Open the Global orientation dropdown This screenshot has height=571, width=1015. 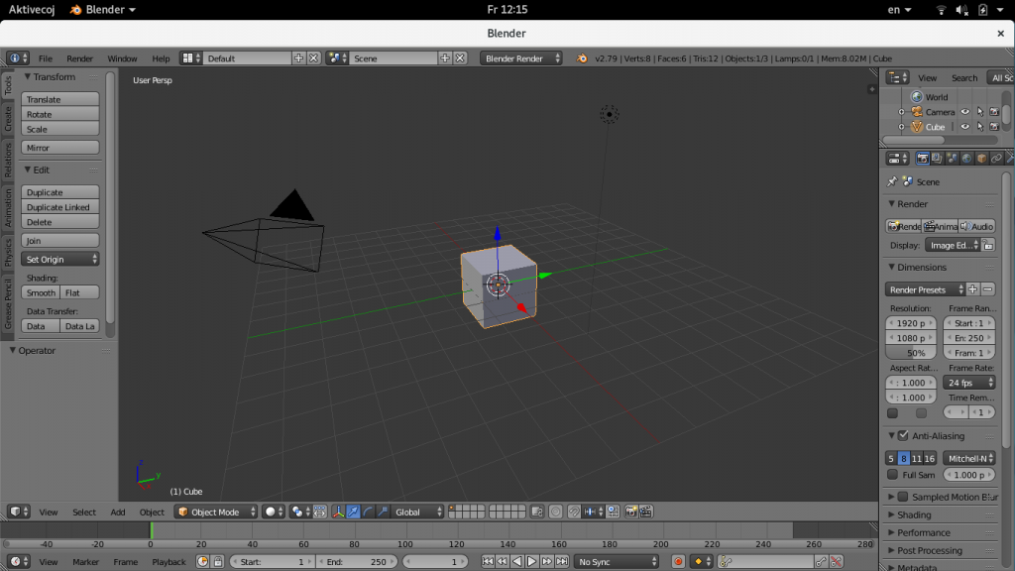(x=417, y=512)
